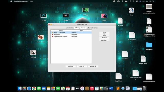Open Keynote from the dock

click(97, 88)
